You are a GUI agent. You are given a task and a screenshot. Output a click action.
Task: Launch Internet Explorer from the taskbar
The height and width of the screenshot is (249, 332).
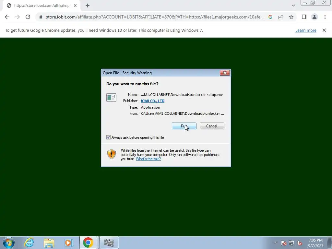[29, 243]
